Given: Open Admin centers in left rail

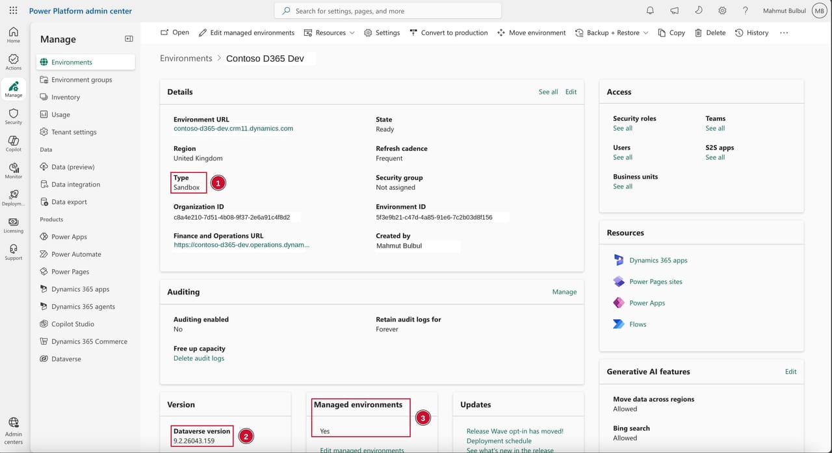Looking at the screenshot, I should [x=13, y=431].
